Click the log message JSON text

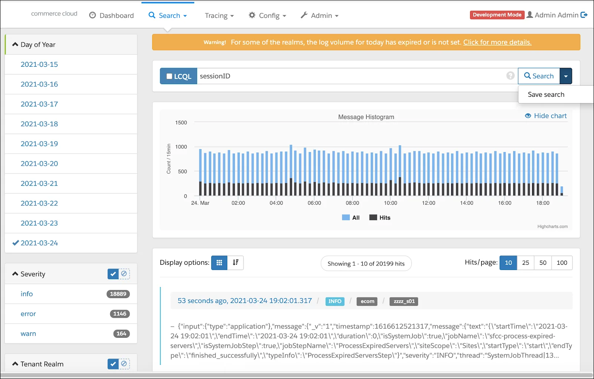point(371,341)
